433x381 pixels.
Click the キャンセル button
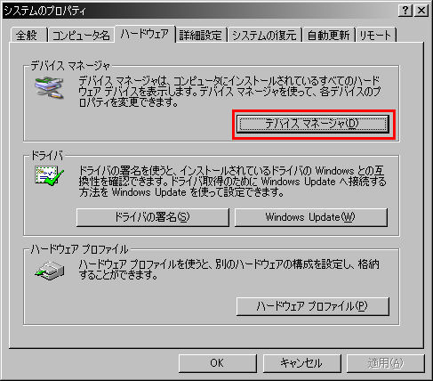pyautogui.click(x=301, y=363)
